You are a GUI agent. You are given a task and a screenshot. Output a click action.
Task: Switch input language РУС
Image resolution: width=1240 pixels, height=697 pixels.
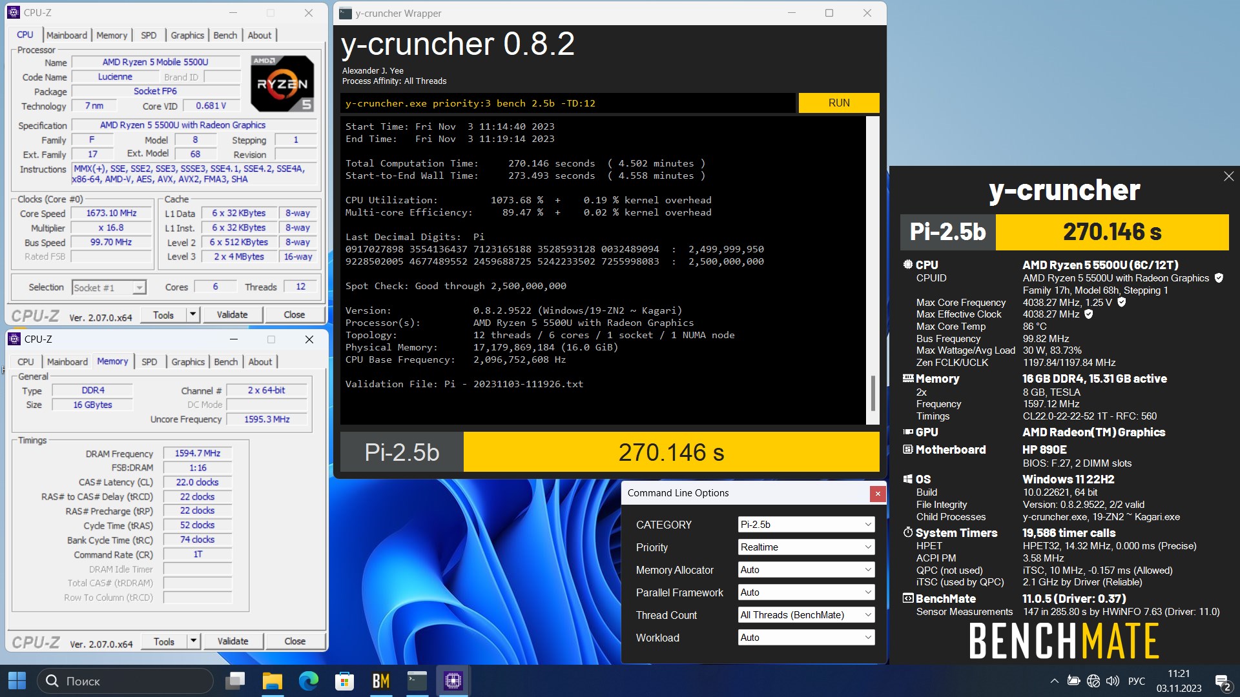click(1137, 681)
